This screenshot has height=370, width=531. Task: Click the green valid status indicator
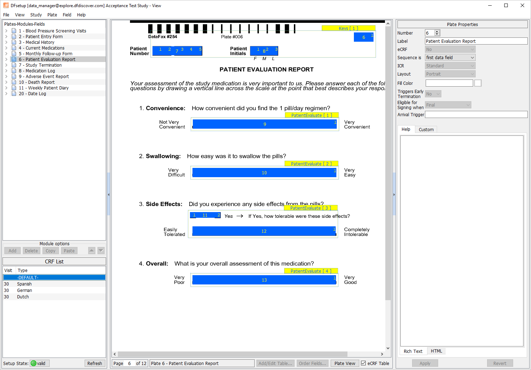click(x=34, y=363)
